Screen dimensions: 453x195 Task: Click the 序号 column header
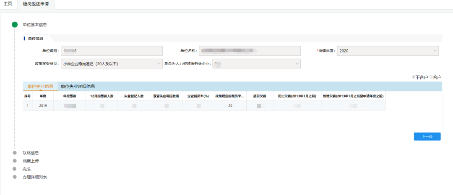click(27, 96)
